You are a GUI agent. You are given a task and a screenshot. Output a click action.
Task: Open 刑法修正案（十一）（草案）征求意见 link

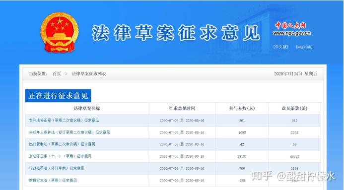pyautogui.click(x=60, y=156)
